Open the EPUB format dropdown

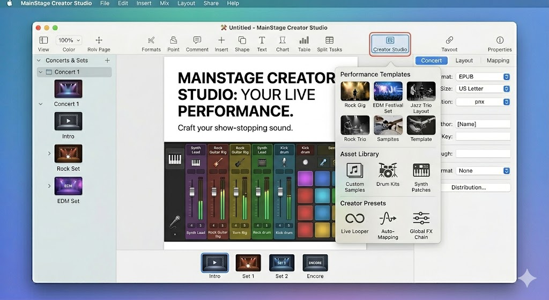point(483,76)
